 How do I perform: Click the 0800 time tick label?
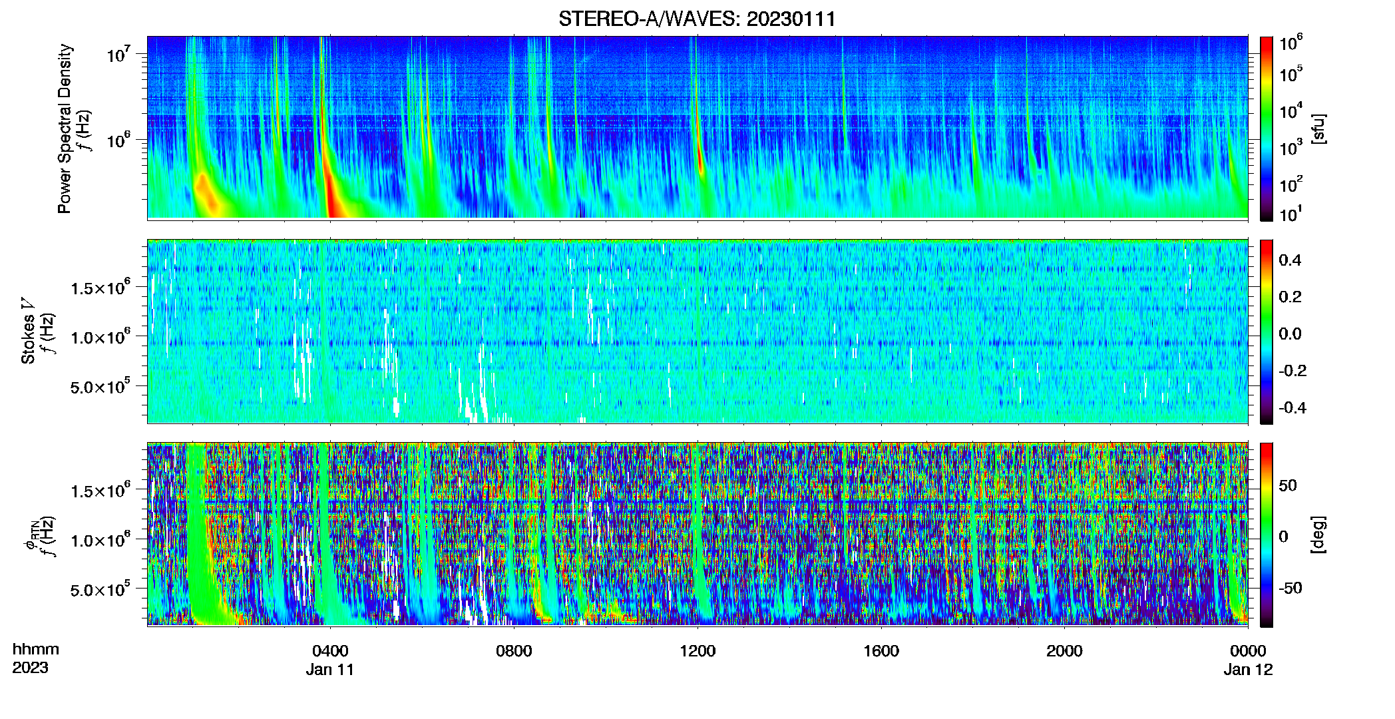pos(514,650)
